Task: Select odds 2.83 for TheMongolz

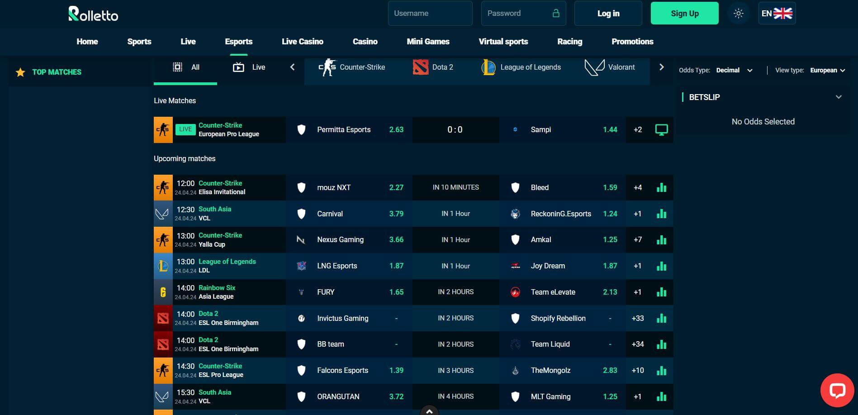Action: pyautogui.click(x=610, y=371)
